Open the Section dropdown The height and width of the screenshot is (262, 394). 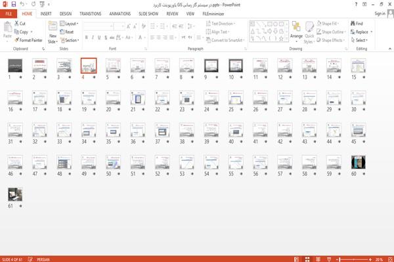[70, 40]
